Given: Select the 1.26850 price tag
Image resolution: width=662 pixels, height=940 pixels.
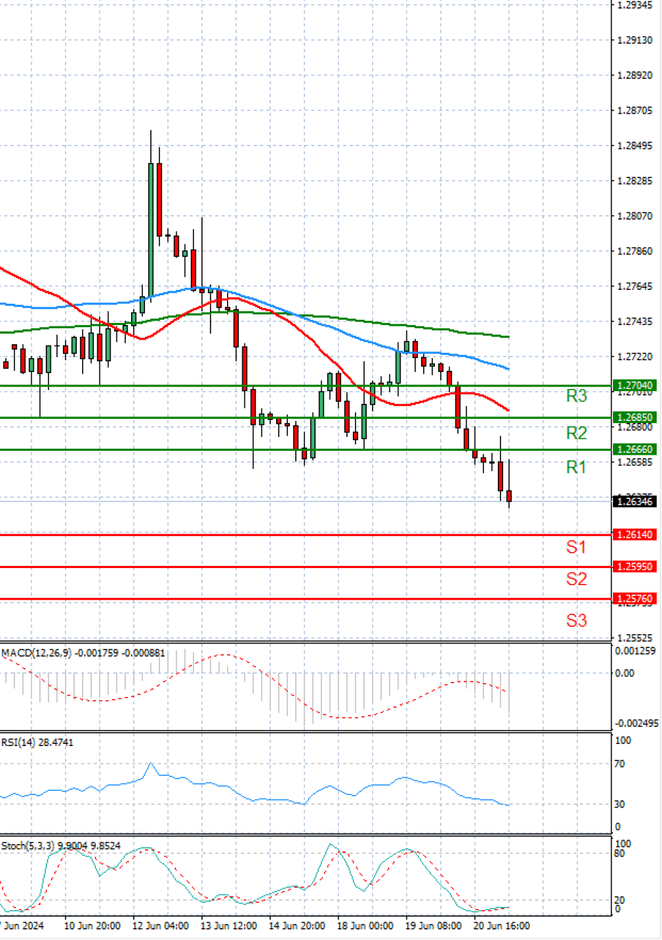Looking at the screenshot, I should tap(634, 417).
